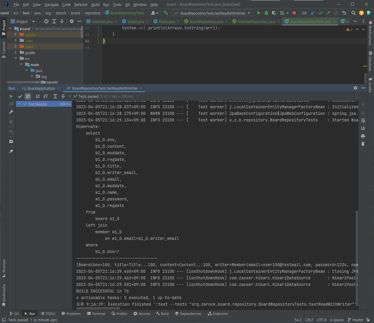This screenshot has height=323, width=374.
Task: Toggle the Gradle tool window on right stripe
Action: (370, 85)
